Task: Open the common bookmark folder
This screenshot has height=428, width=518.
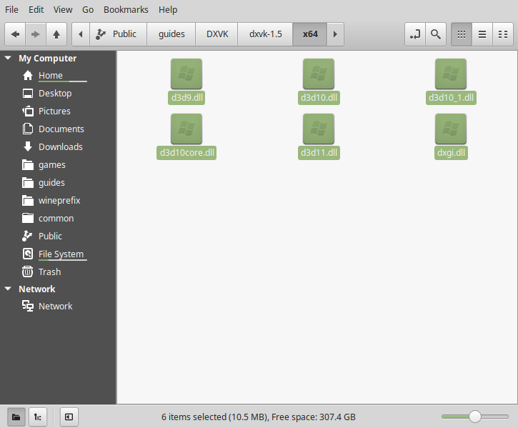Action: 58,218
